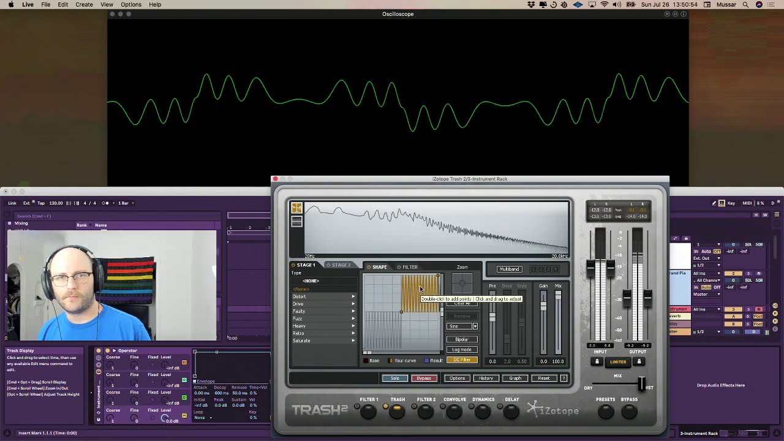Expand the Retro category
This screenshot has width=784, height=441.
[x=323, y=333]
